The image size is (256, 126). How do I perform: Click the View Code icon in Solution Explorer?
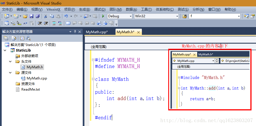click(22, 38)
